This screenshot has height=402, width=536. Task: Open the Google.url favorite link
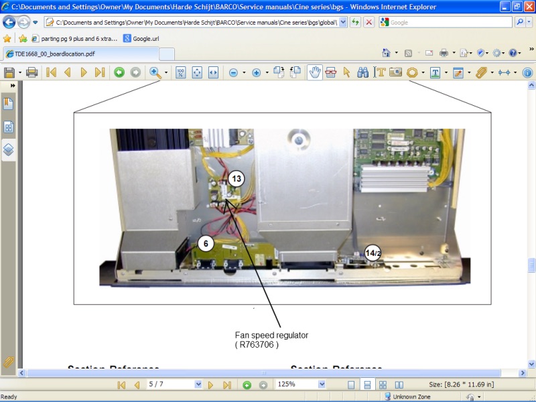[141, 39]
